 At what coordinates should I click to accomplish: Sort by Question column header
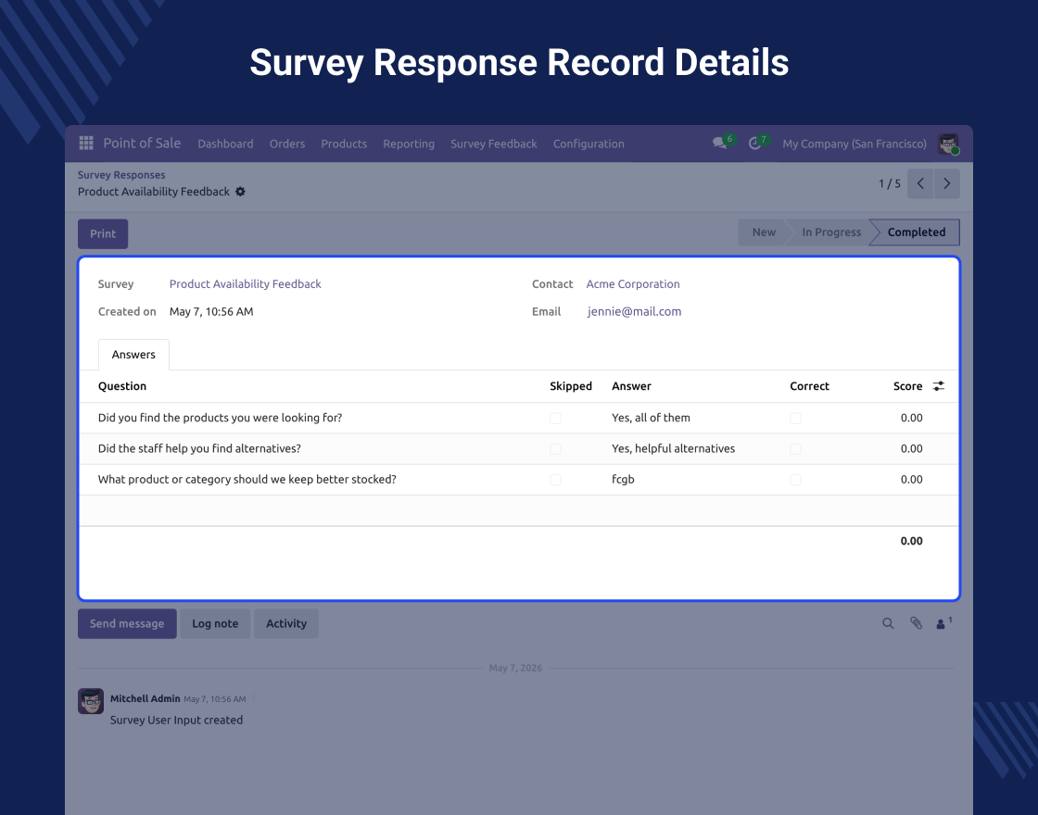point(121,385)
